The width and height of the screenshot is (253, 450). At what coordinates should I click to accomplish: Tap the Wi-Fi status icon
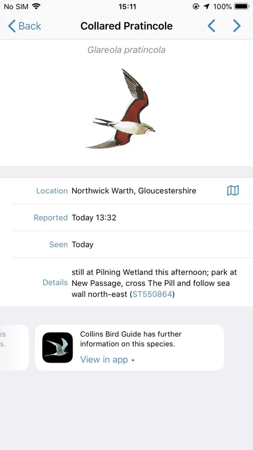(x=36, y=6)
